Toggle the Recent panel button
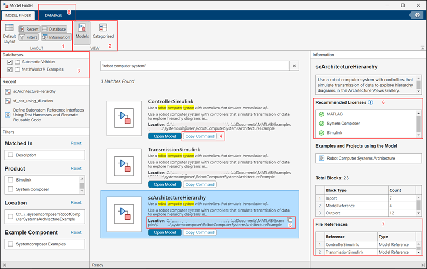The image size is (427, 269). coord(29,29)
